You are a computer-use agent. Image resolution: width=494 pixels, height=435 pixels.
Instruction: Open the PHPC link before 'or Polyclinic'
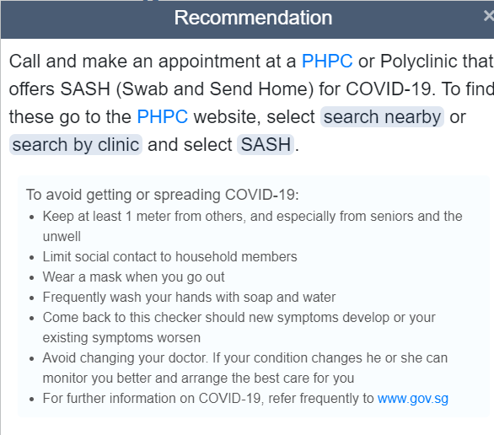327,61
